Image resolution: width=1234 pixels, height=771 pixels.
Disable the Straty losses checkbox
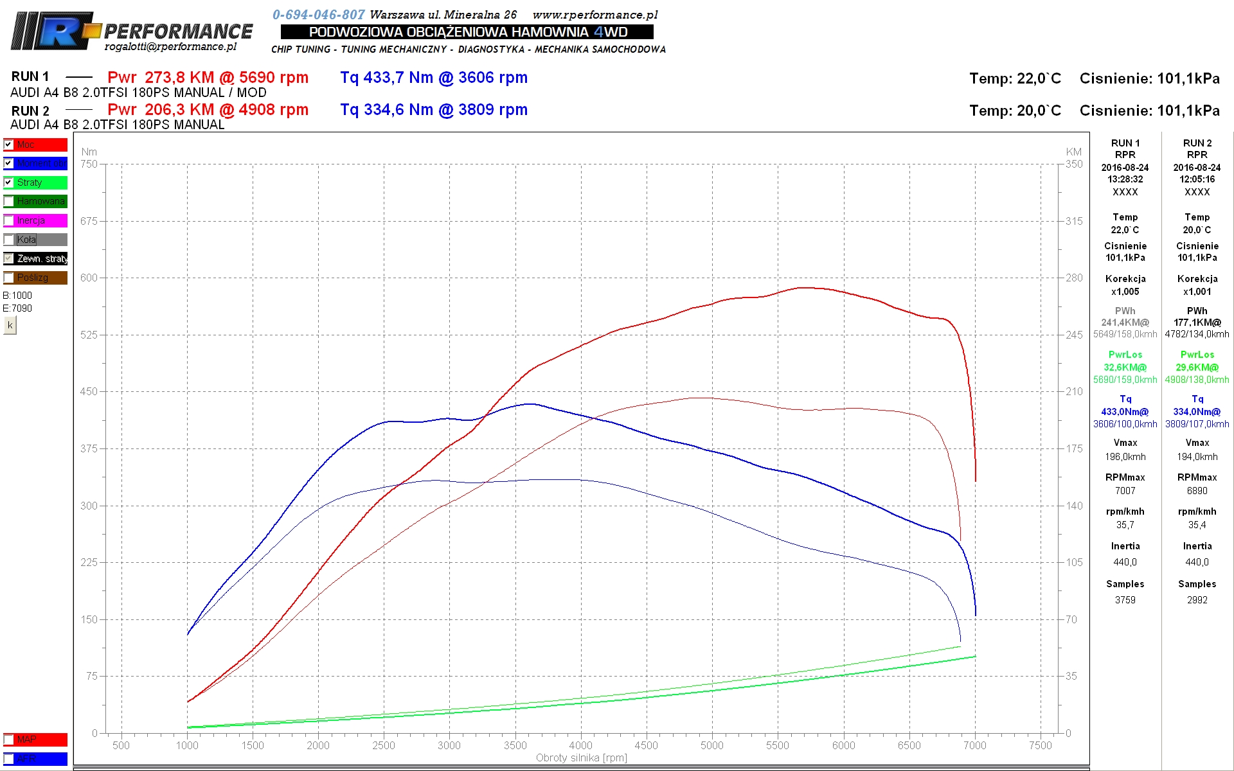pos(8,182)
